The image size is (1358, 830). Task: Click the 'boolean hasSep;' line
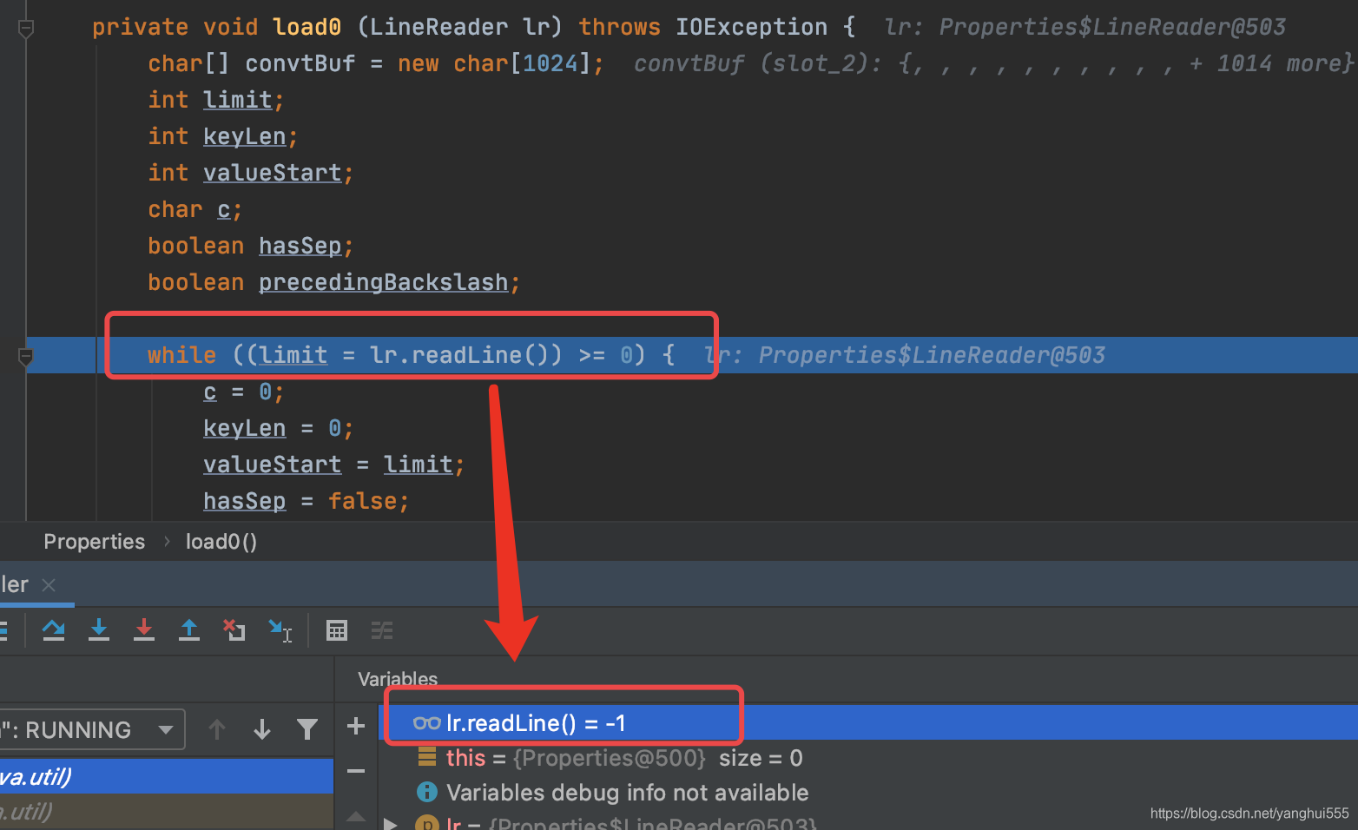pos(250,246)
